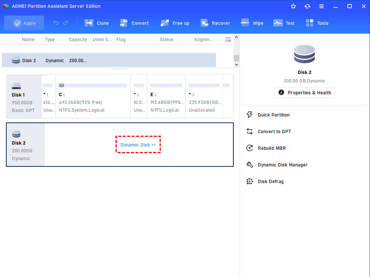Viewport: 370px width, 277px height.
Task: Sort by Name column header
Action: point(28,40)
